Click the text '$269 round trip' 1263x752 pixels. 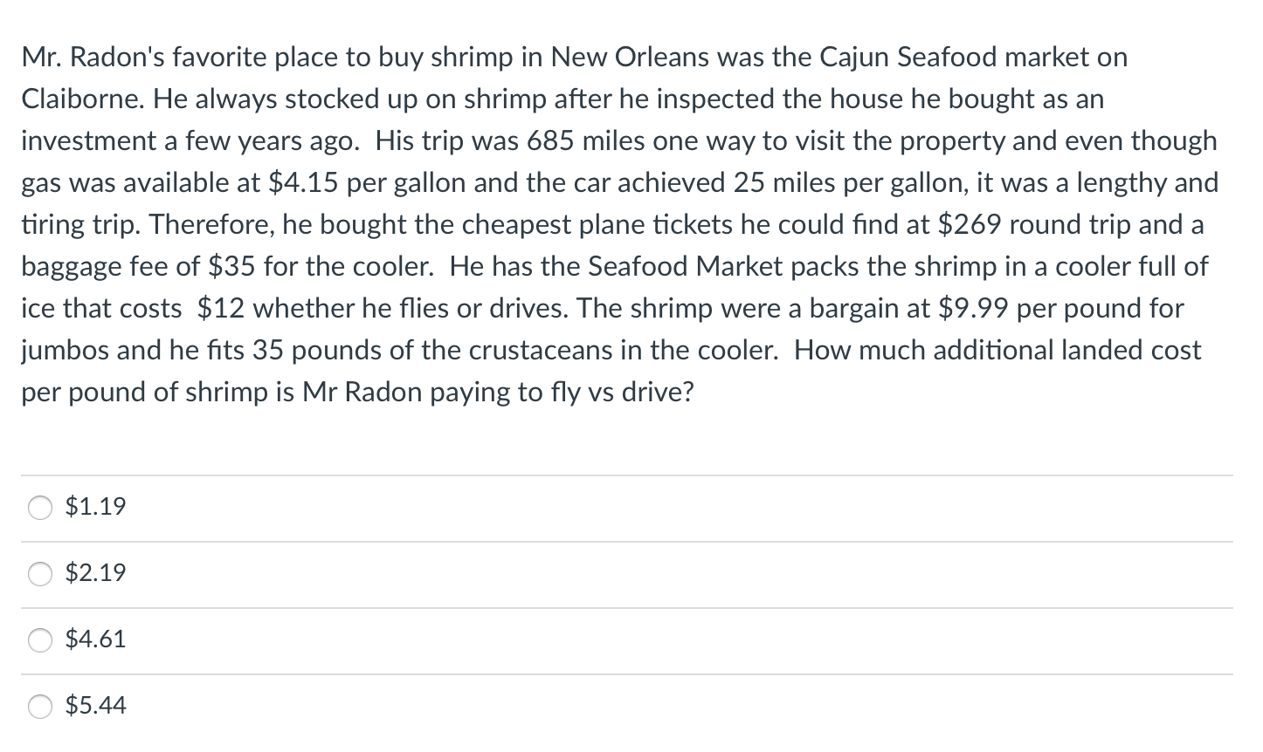pos(1030,224)
